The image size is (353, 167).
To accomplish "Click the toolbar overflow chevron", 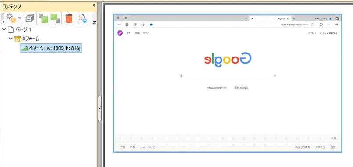I will click(94, 22).
